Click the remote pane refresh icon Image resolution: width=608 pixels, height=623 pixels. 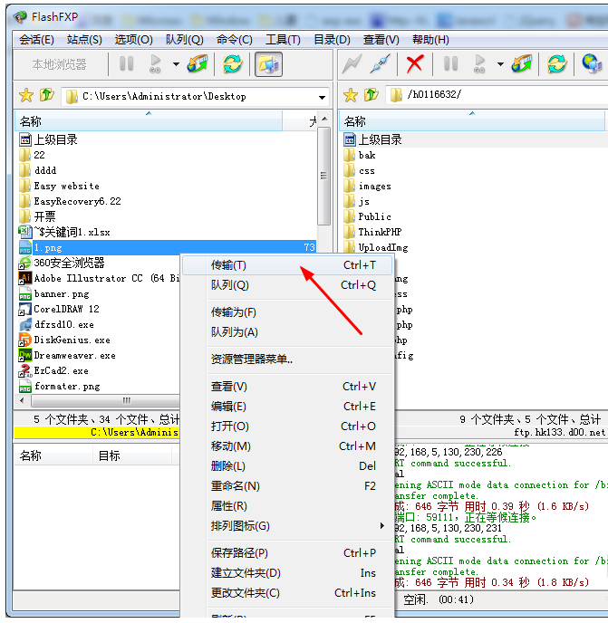pyautogui.click(x=556, y=63)
